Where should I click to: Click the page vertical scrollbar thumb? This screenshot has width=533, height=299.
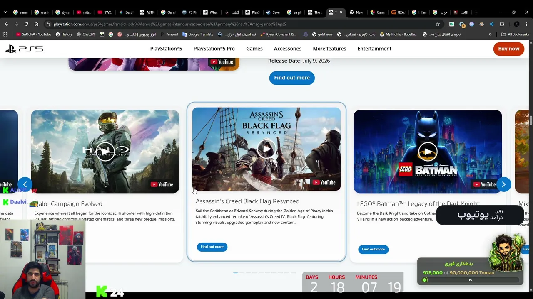point(531,120)
